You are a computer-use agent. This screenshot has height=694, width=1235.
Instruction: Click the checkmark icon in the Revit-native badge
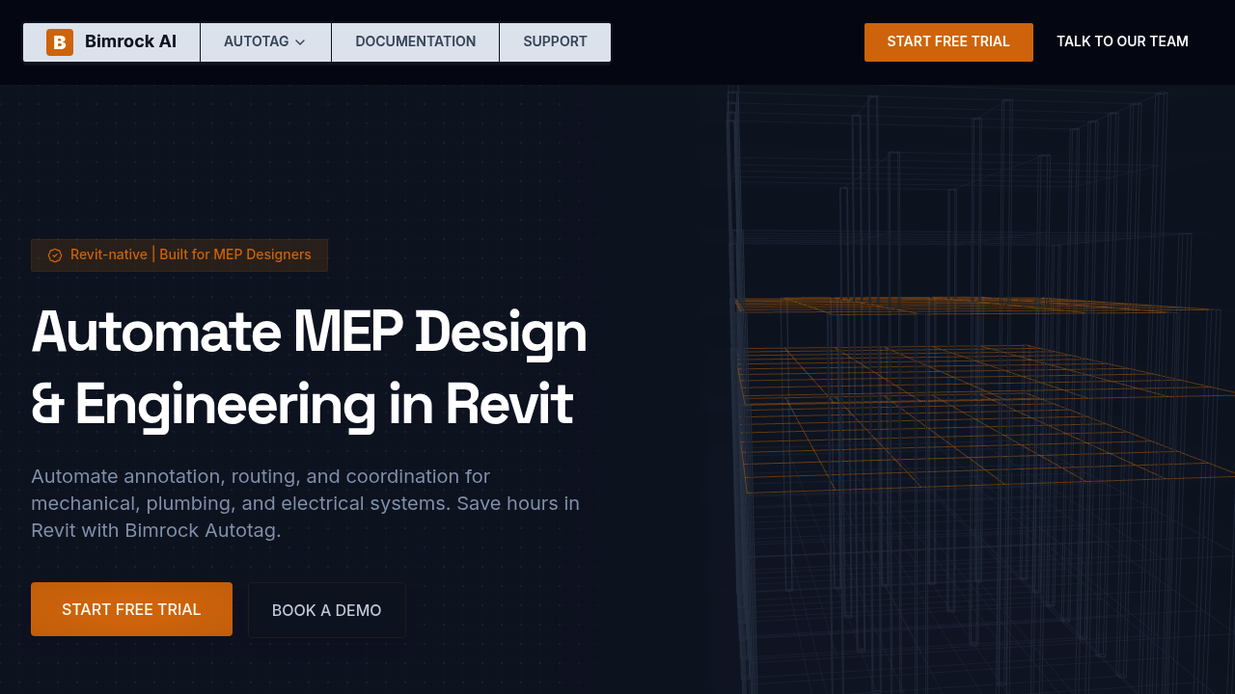click(x=55, y=255)
